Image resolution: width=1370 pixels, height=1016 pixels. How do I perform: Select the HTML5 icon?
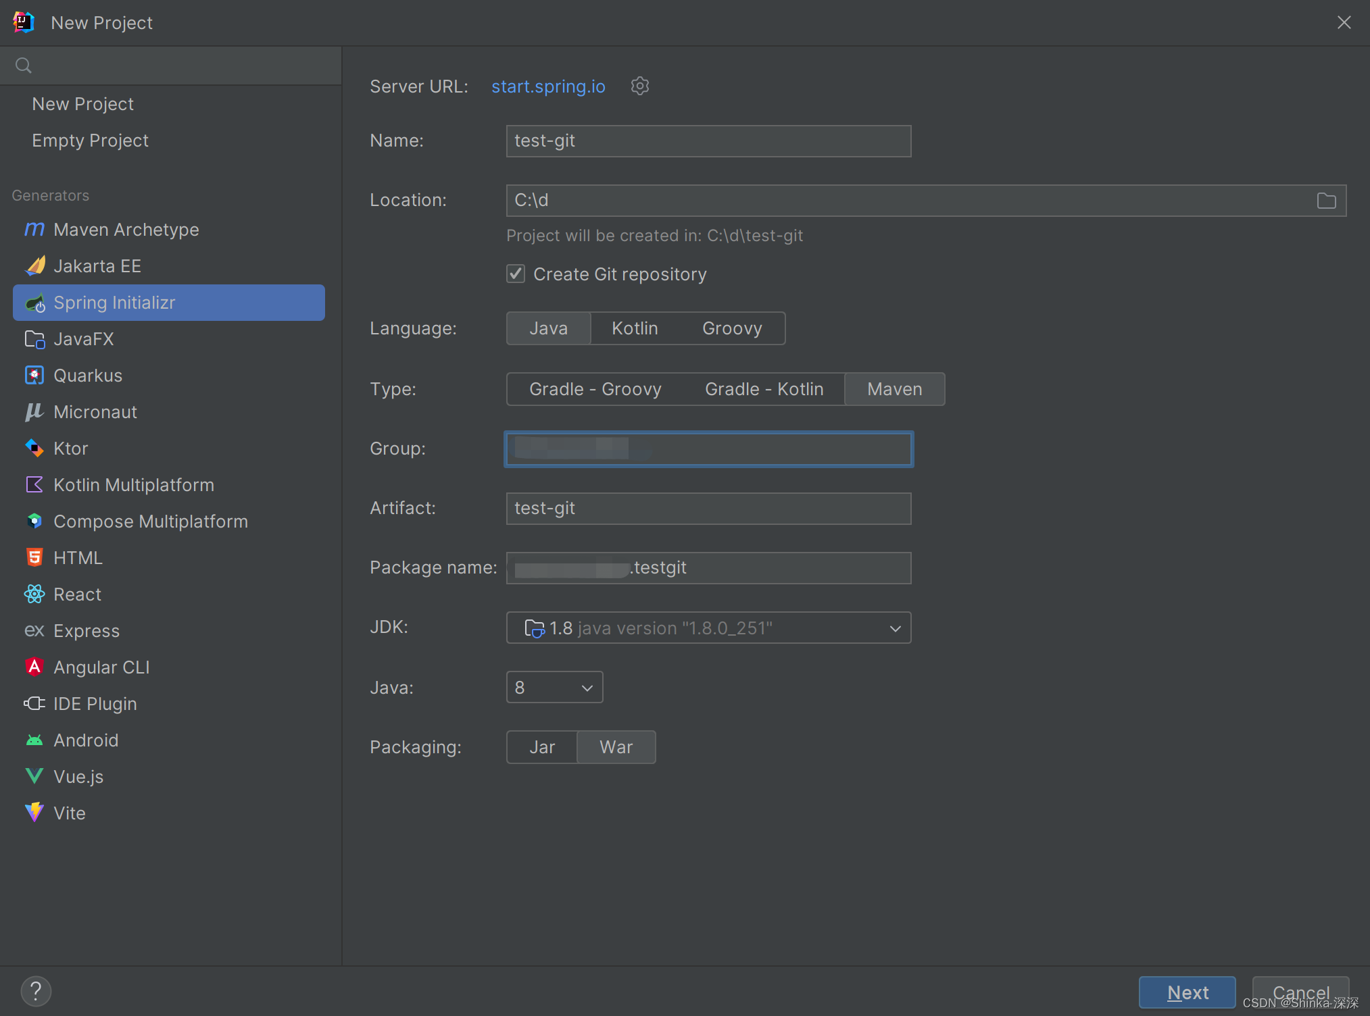tap(34, 558)
